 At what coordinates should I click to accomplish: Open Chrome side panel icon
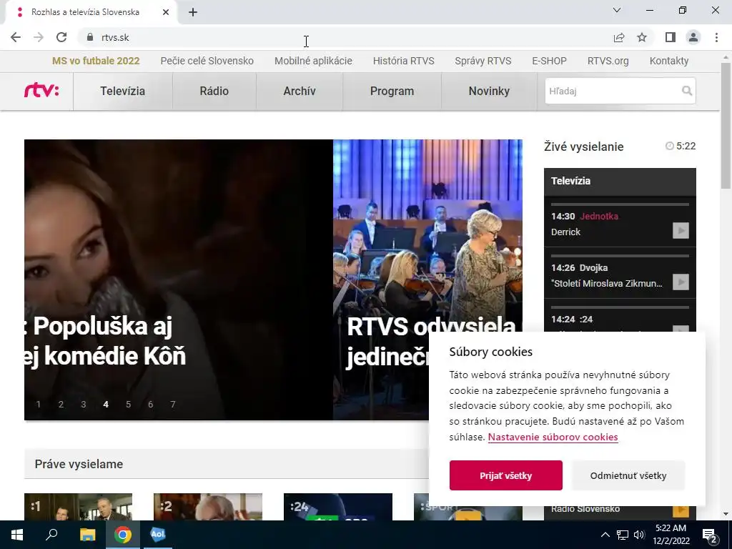(671, 37)
